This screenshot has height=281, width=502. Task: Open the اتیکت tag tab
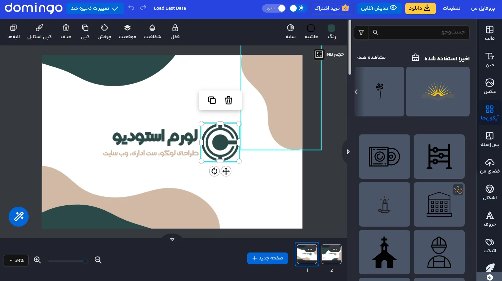(489, 245)
